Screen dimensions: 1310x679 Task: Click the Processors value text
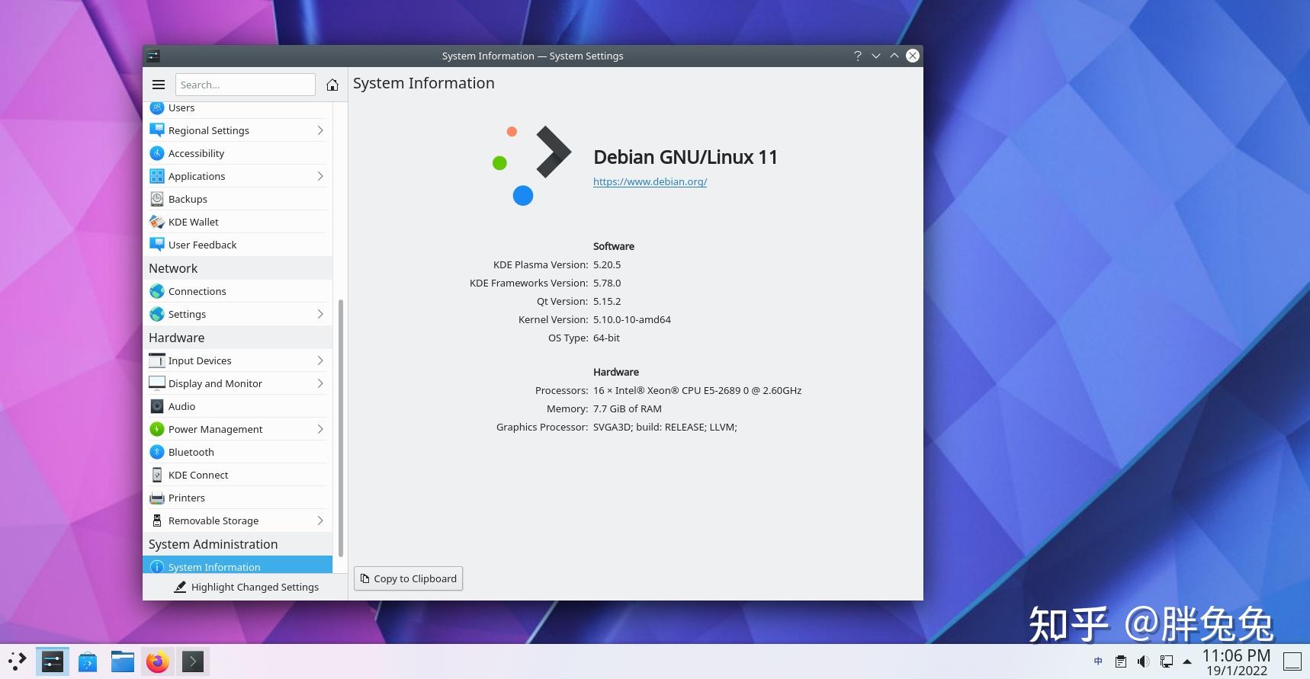[x=697, y=390]
